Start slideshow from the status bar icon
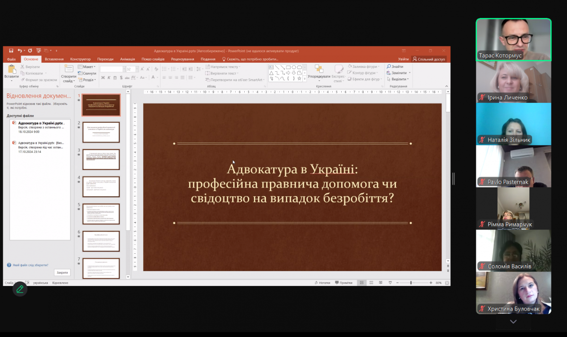 (x=390, y=282)
